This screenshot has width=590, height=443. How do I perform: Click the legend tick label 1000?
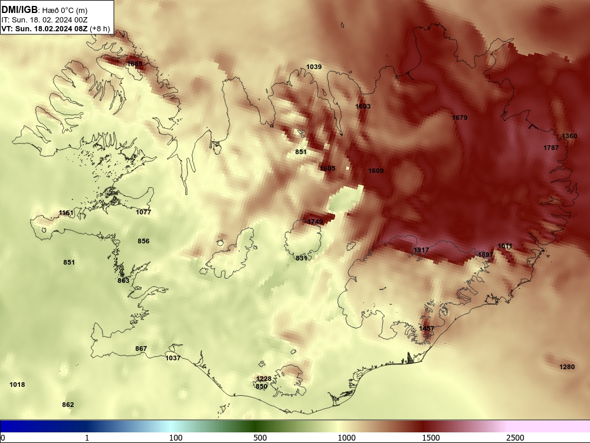346,438
